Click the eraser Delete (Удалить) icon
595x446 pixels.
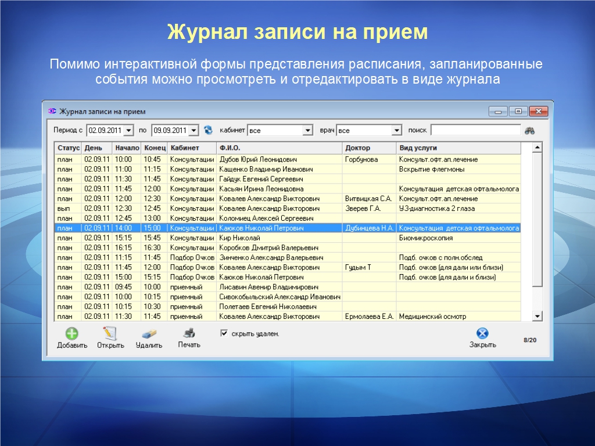149,334
